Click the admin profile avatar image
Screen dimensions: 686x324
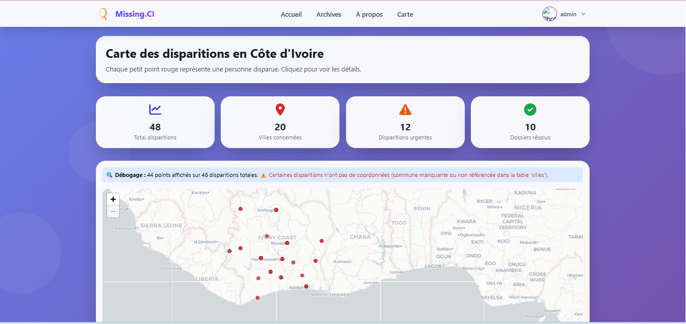click(550, 14)
